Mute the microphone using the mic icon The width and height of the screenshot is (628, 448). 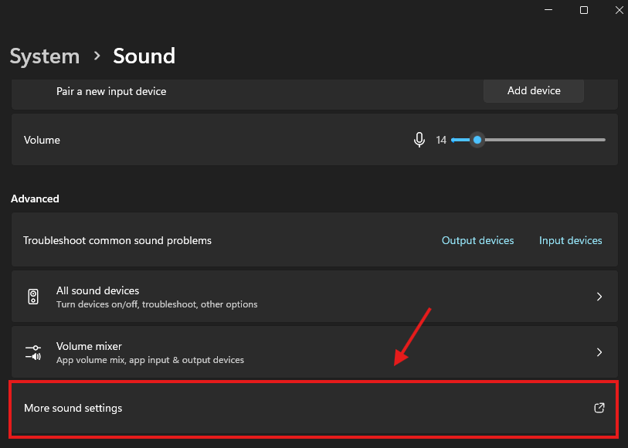pyautogui.click(x=419, y=140)
